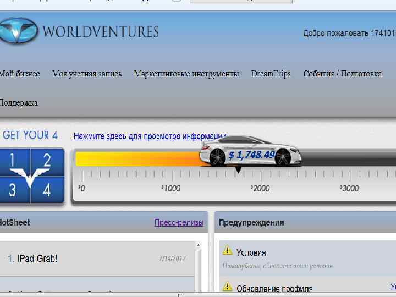Click the $1000 mark label on scale

[x=171, y=188]
